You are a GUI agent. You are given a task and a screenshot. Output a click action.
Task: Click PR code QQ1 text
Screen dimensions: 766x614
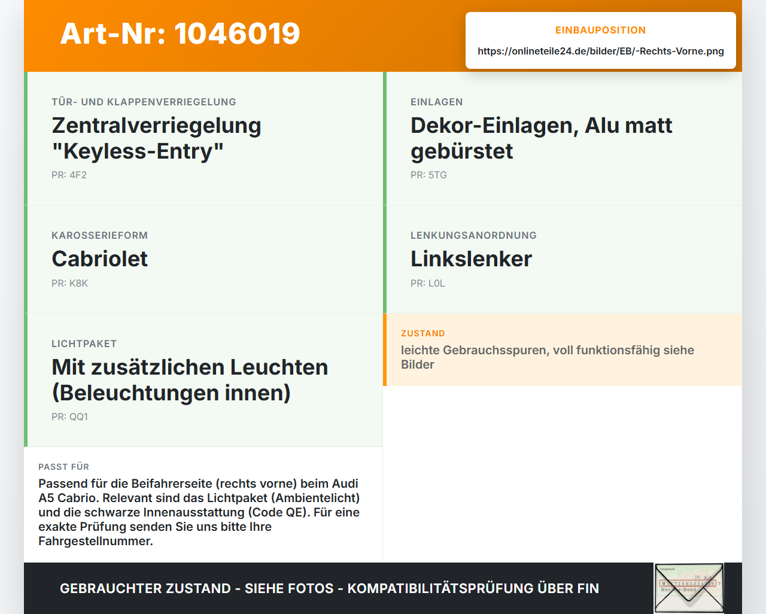pos(69,417)
